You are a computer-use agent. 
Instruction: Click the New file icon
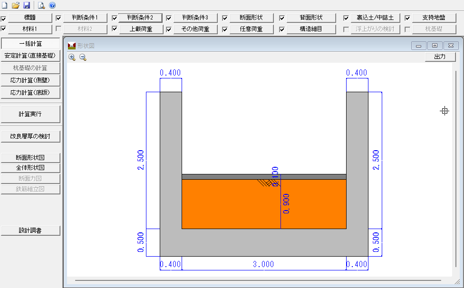tap(5, 6)
